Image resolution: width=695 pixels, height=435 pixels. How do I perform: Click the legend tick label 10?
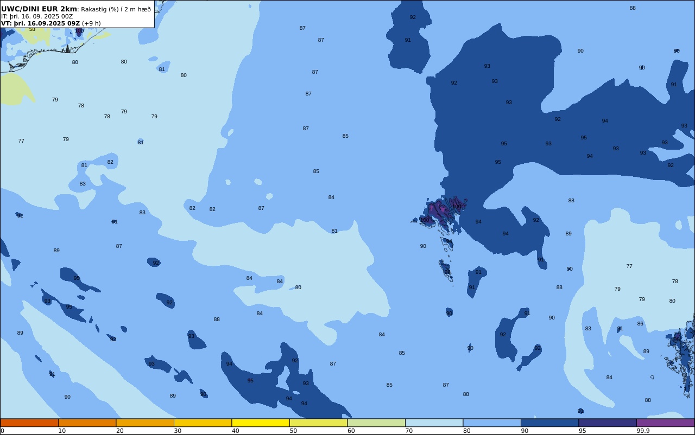tap(62, 431)
